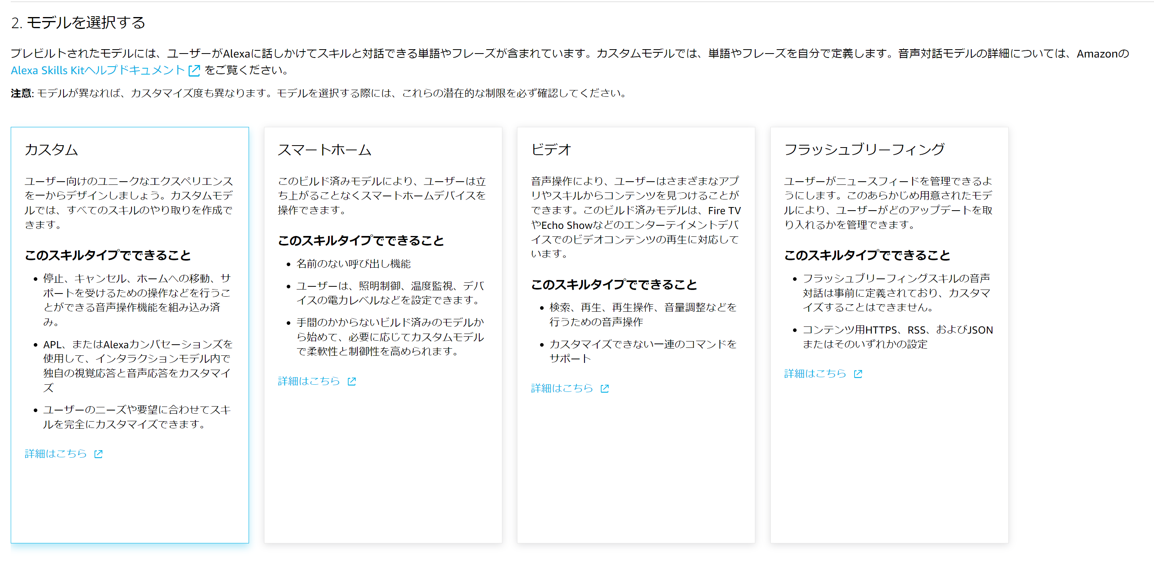
Task: Click the カスタム card title text
Action: click(x=52, y=150)
